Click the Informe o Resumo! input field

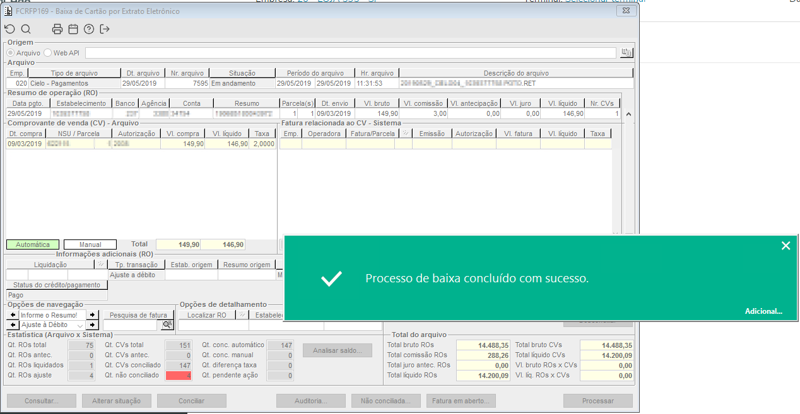[x=52, y=314]
